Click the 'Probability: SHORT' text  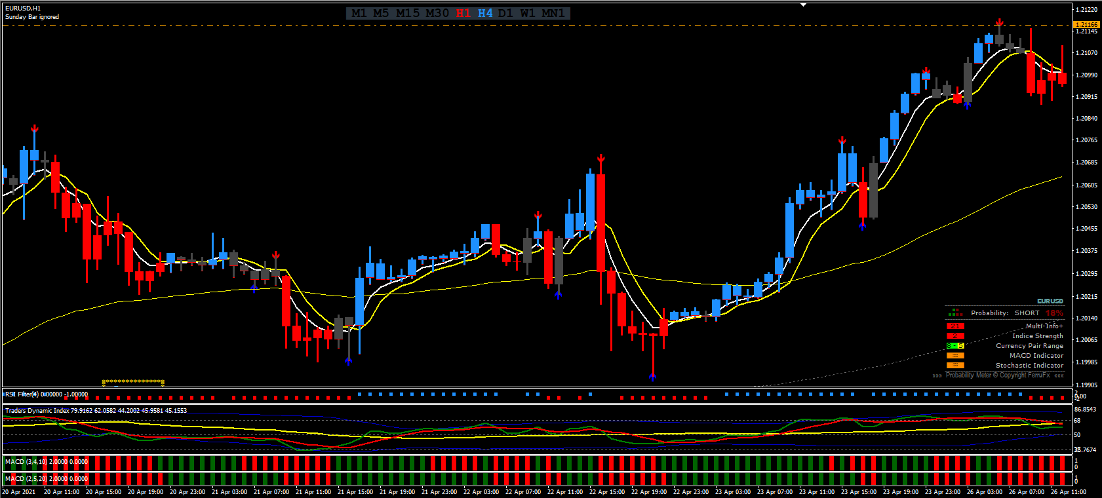pyautogui.click(x=1005, y=313)
